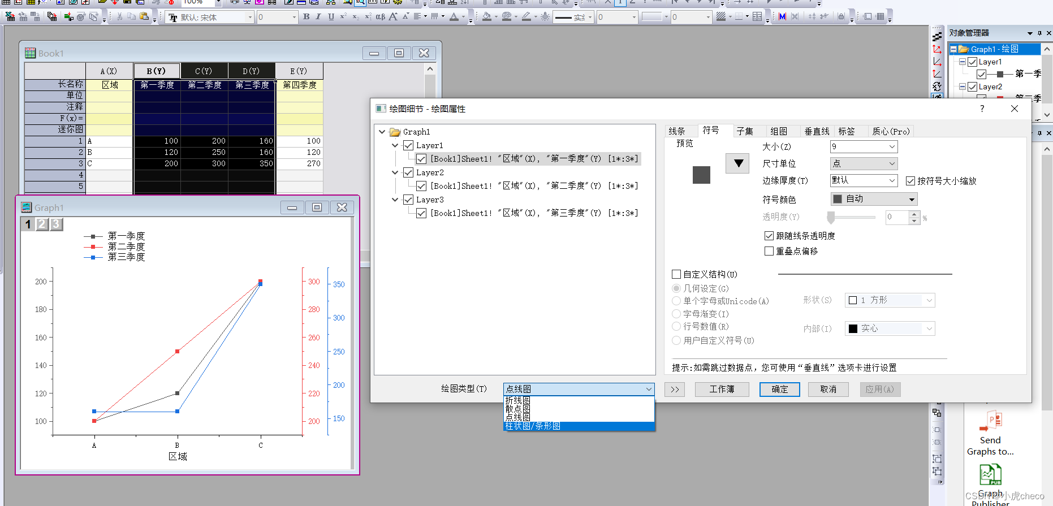Click the import data icon with green arrow

69,17
